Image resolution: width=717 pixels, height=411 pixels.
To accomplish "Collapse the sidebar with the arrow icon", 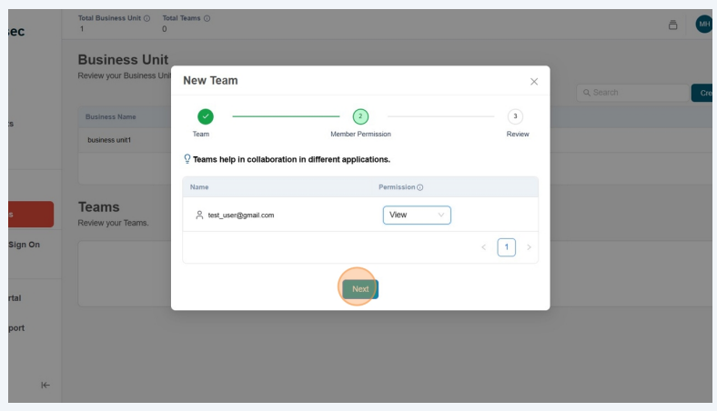I will pos(45,386).
